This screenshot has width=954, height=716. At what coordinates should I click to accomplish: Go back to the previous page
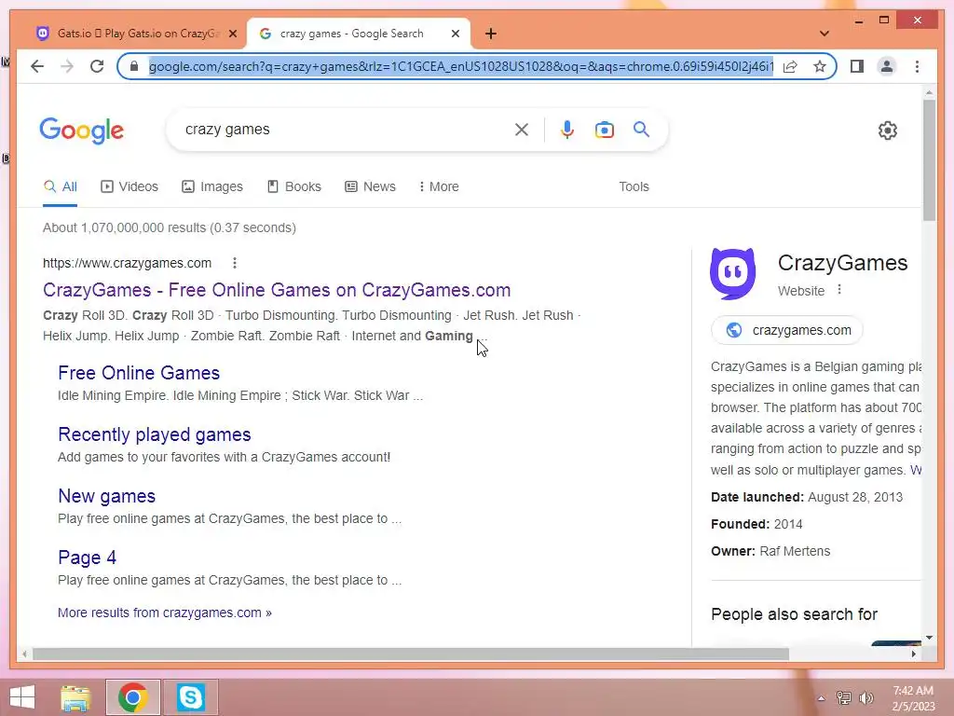coord(37,66)
